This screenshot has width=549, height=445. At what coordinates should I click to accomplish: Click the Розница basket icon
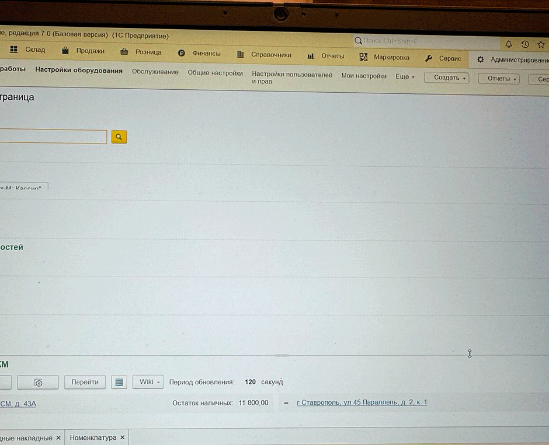pyautogui.click(x=124, y=52)
